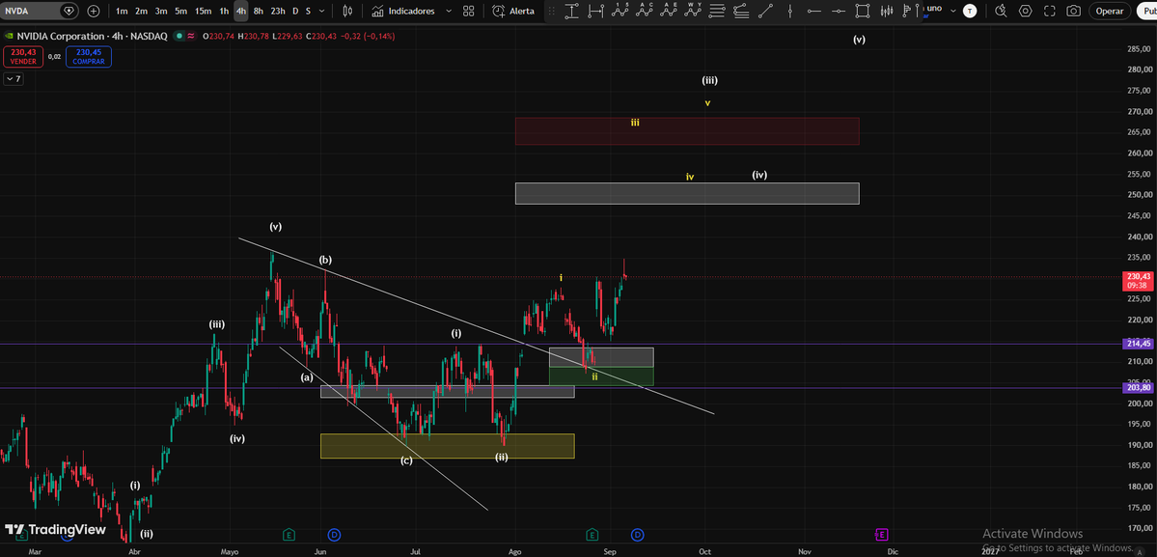This screenshot has width=1157, height=557.
Task: Open the layout grid selector
Action: 469,11
